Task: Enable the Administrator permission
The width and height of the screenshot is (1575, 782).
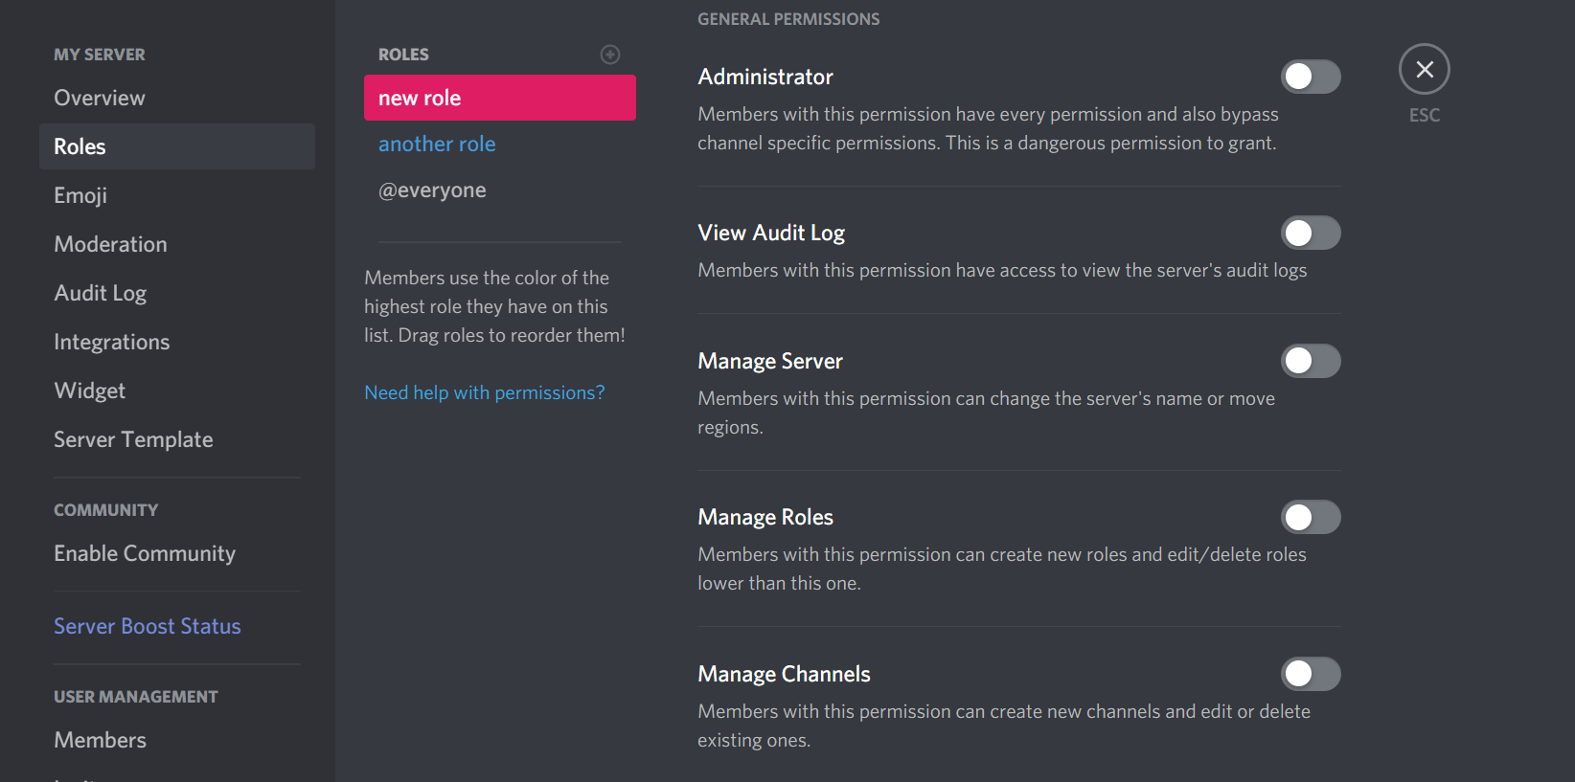Action: (x=1311, y=77)
